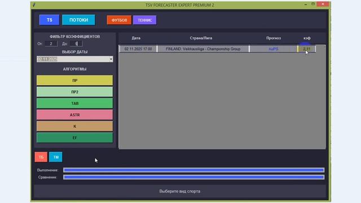Run the K algorithm

(x=75, y=126)
